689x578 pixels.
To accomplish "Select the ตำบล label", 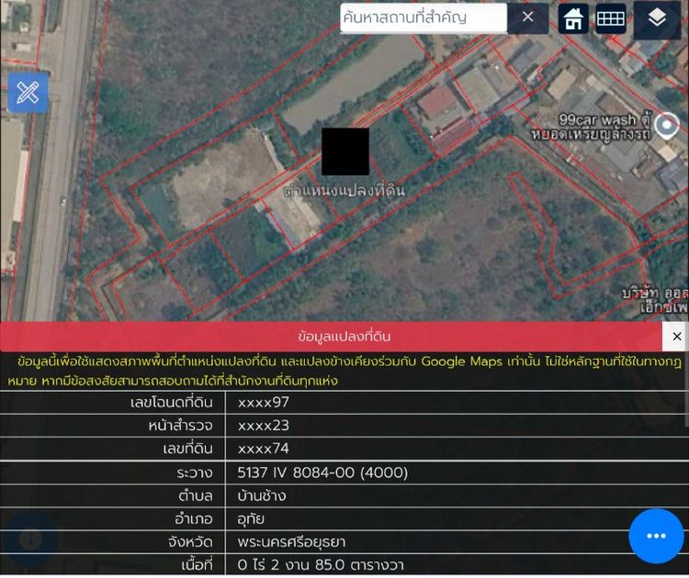I will [196, 496].
